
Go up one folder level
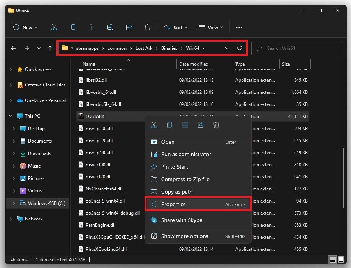(50, 48)
